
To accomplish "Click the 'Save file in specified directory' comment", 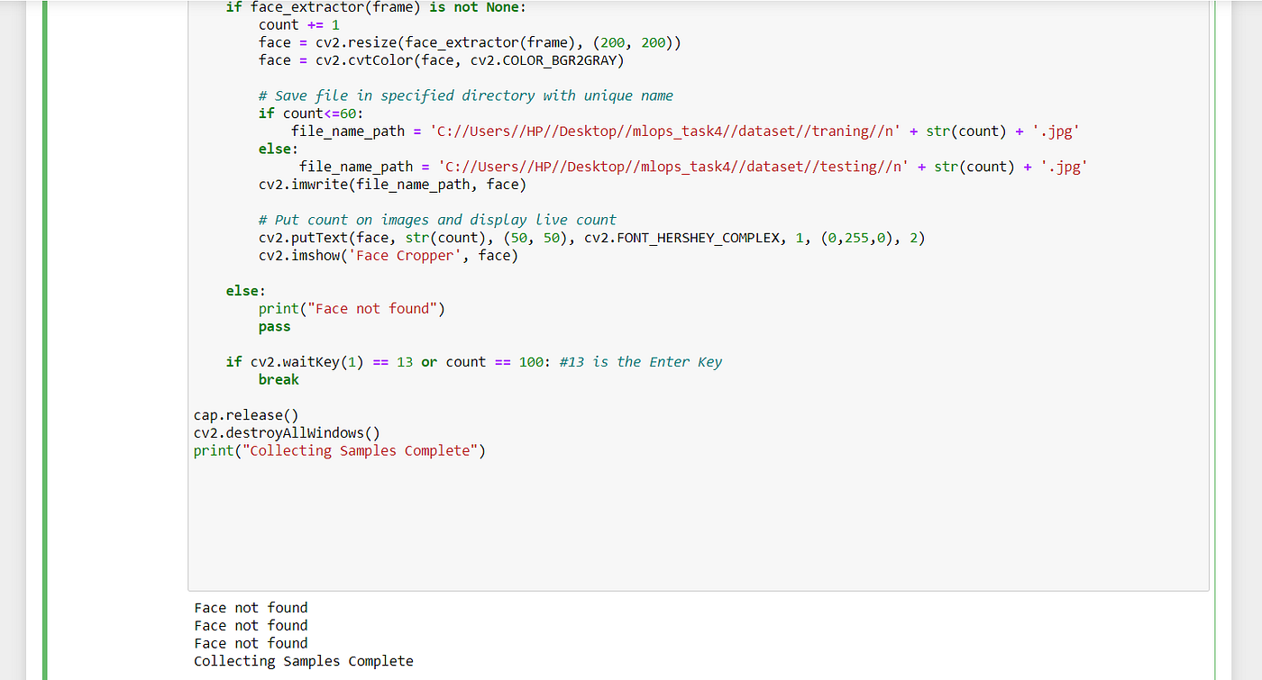I will [465, 95].
